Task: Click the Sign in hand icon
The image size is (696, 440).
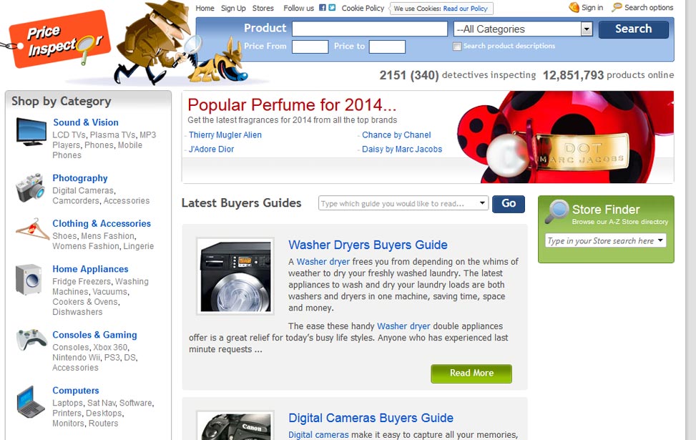Action: coord(574,7)
